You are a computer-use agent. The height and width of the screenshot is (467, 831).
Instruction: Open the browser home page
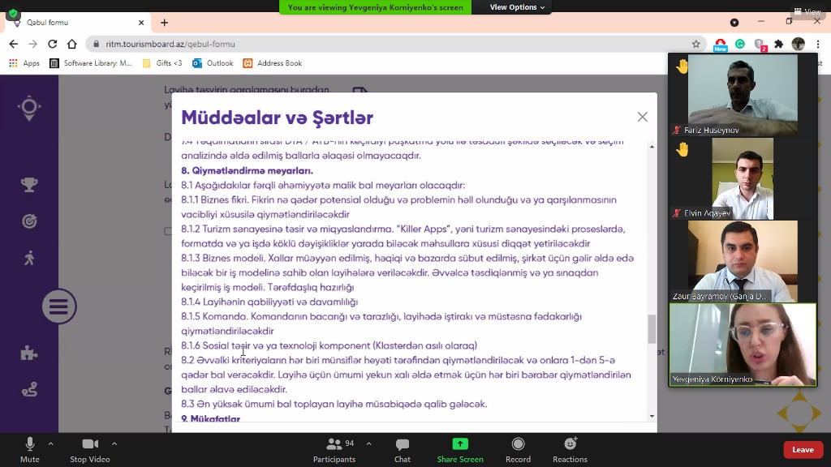pyautogui.click(x=72, y=44)
